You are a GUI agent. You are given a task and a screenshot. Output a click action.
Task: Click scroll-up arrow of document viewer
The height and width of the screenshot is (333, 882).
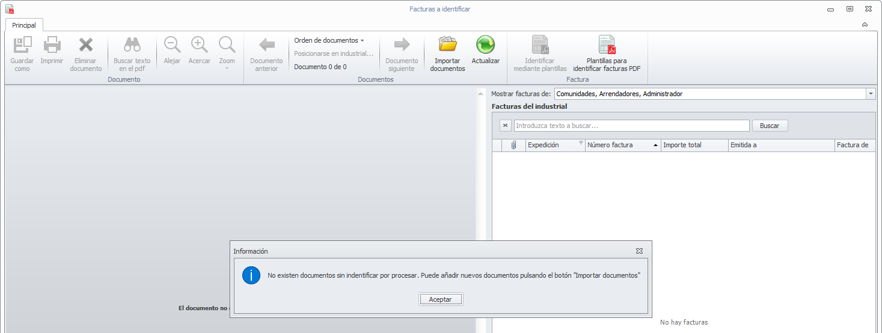480,94
